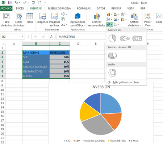Switch to the DATOS tab
Image resolution: width=163 pixels, height=144 pixels.
click(101, 8)
